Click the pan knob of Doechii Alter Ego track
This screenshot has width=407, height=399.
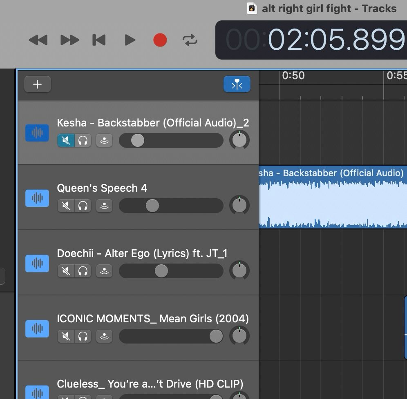[x=239, y=271]
